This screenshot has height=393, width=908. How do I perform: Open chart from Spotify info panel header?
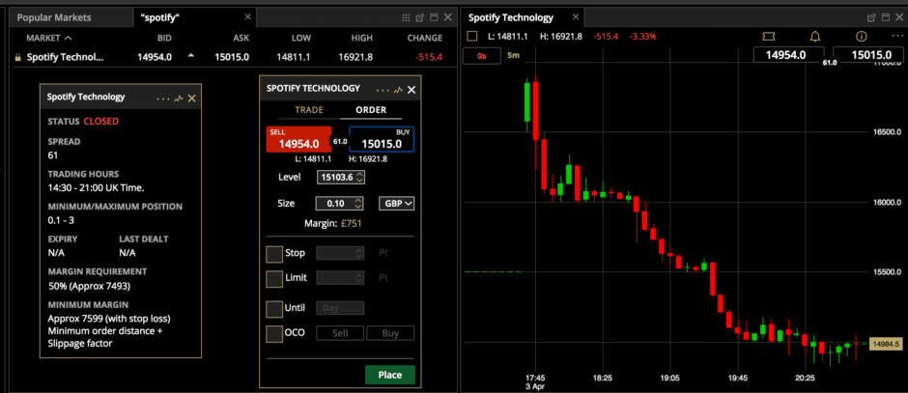[x=179, y=98]
